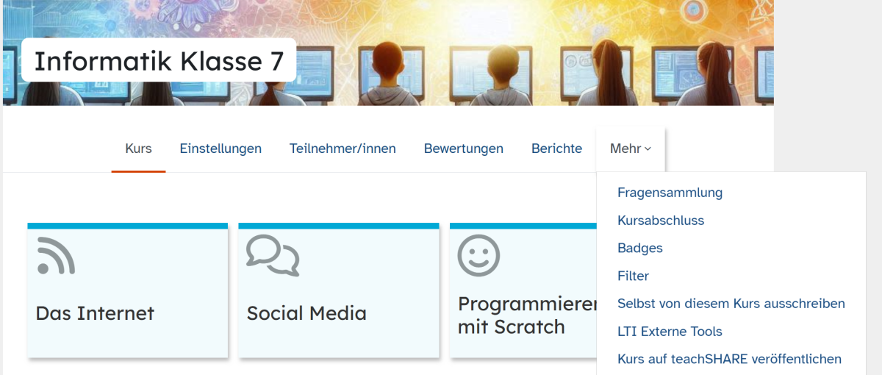
Task: Select the Berichte tab
Action: click(556, 149)
